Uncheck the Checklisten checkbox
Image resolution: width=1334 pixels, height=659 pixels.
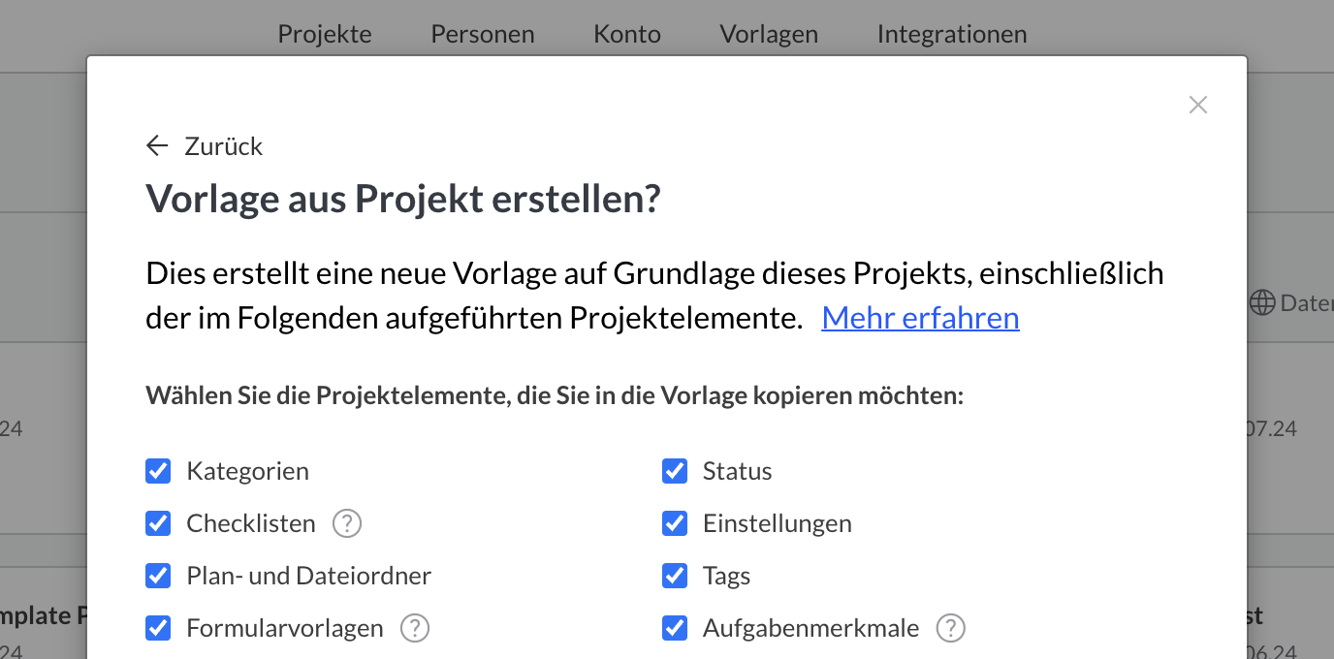click(x=158, y=524)
